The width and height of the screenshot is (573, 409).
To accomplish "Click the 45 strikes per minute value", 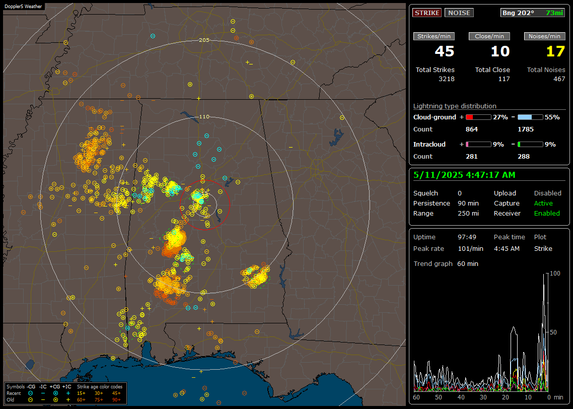I will (445, 51).
